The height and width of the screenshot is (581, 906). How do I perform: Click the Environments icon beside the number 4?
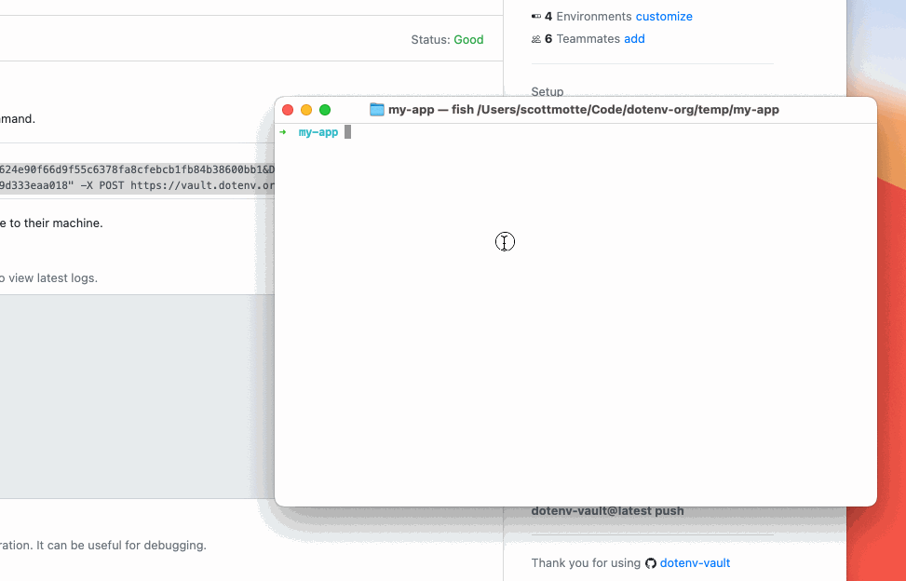[x=536, y=16]
